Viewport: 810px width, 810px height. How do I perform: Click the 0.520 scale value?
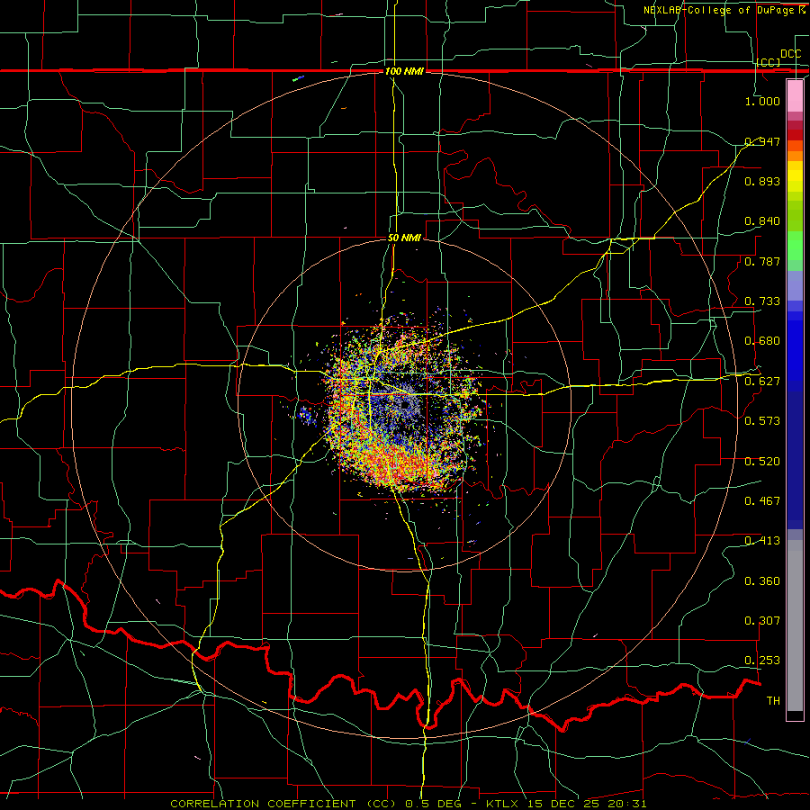point(762,462)
